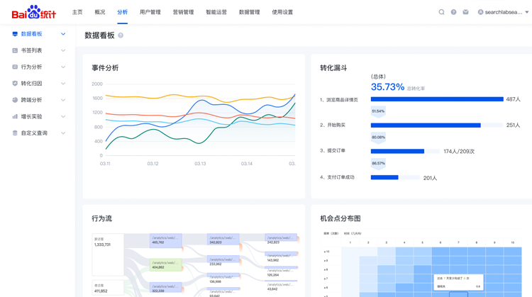Open the mail messages icon
The height and width of the screenshot is (297, 532).
coord(465,12)
